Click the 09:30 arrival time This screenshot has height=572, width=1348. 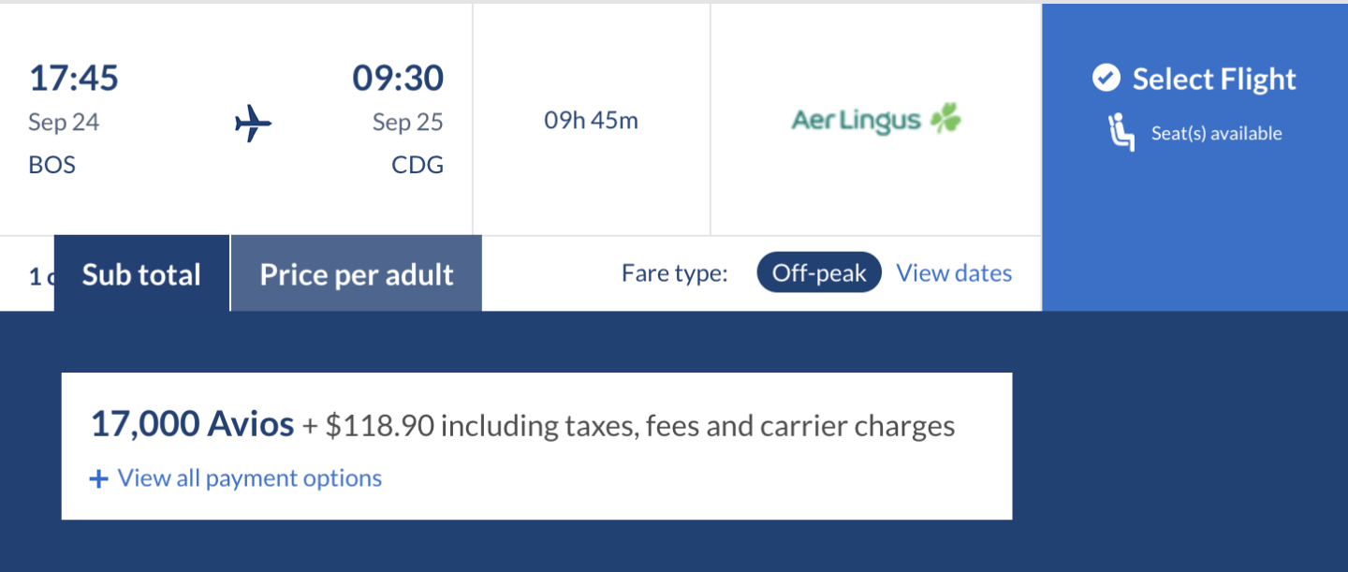pyautogui.click(x=398, y=78)
